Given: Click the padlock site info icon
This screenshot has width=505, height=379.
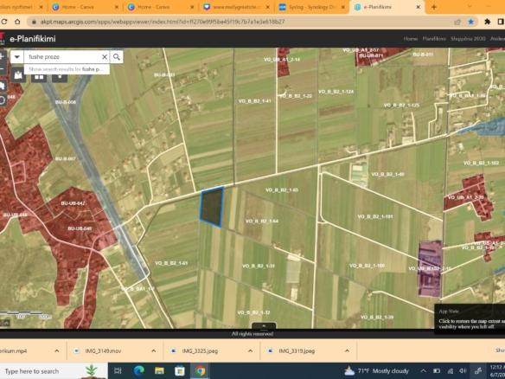Looking at the screenshot, I should 34,22.
